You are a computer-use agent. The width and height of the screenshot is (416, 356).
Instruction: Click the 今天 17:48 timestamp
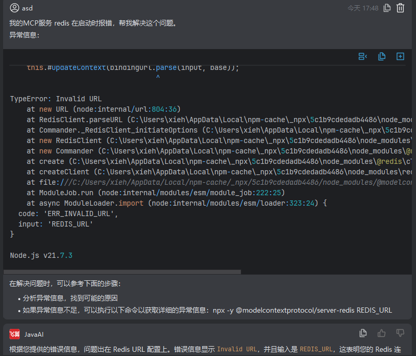(363, 8)
